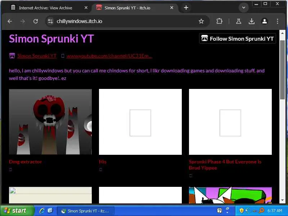Open the profile avatar icon
Screen dimensions: 288x216
[265, 21]
